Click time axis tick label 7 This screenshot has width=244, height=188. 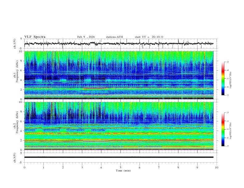(159, 167)
